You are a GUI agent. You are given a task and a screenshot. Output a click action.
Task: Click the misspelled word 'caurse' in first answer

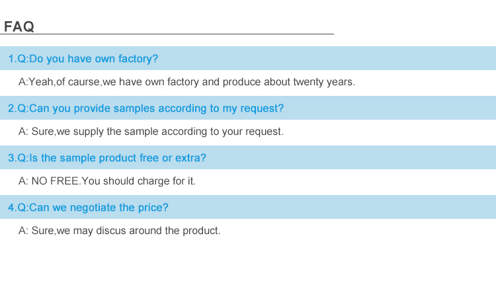pyautogui.click(x=85, y=82)
